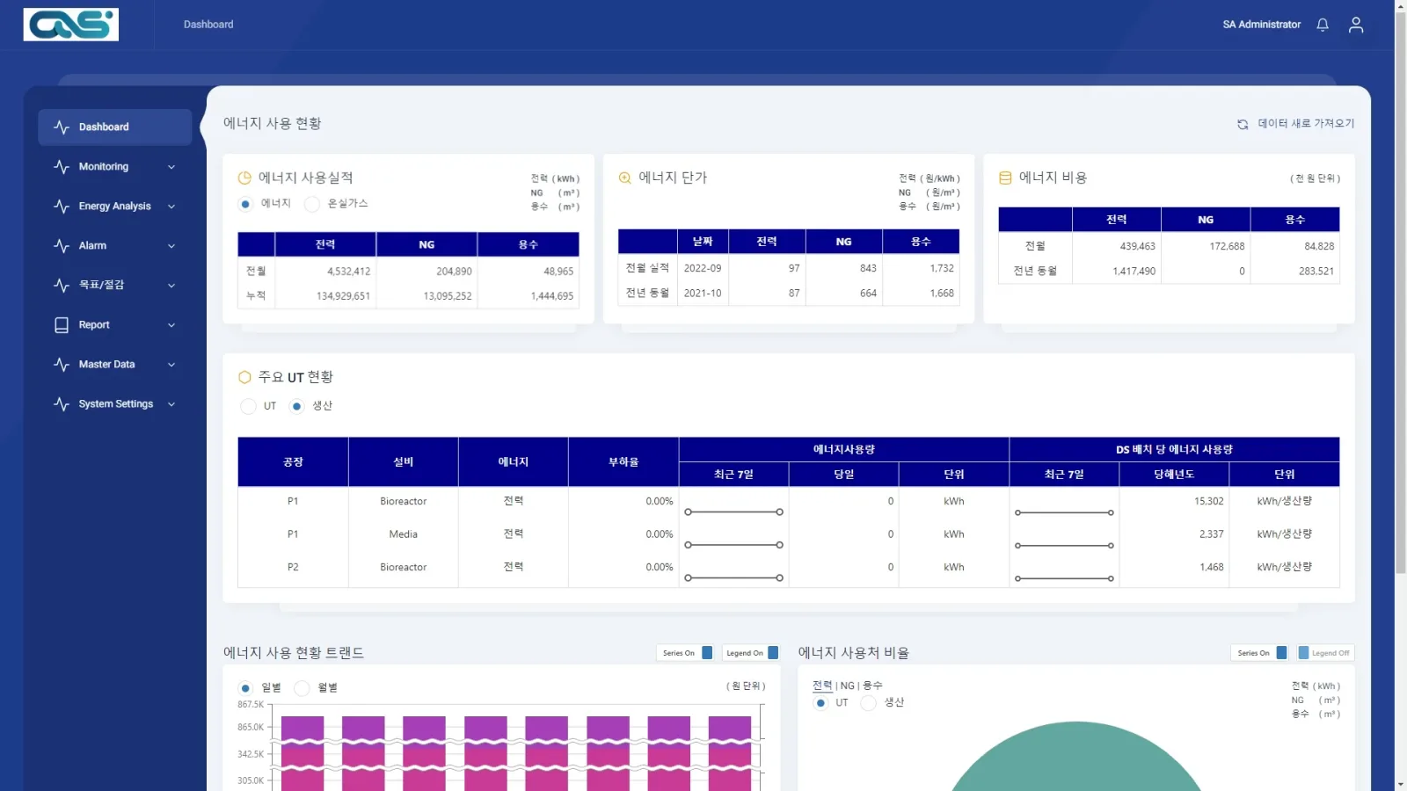Select the 에너지 radio button

(x=245, y=204)
